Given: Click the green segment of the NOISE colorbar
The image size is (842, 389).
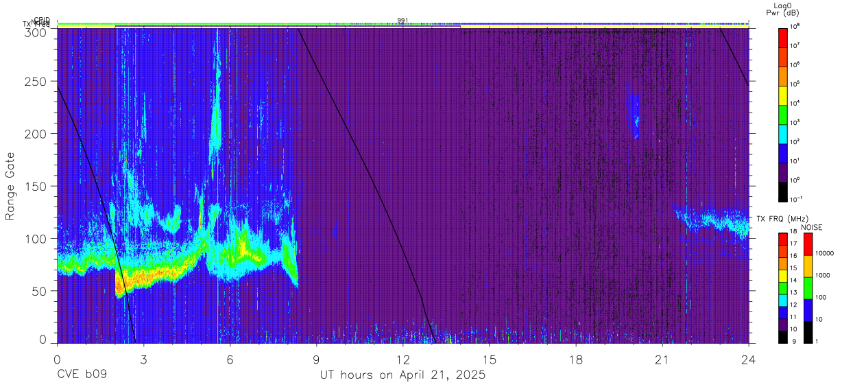Looking at the screenshot, I should pos(808,288).
